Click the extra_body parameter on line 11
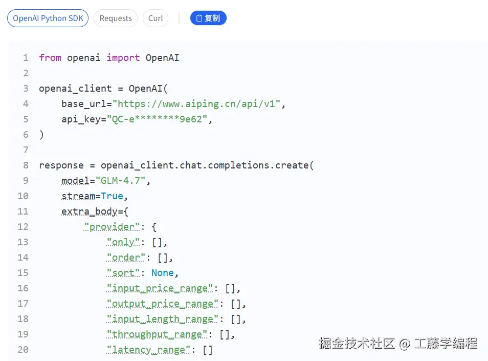488x361 pixels. pyautogui.click(x=90, y=211)
